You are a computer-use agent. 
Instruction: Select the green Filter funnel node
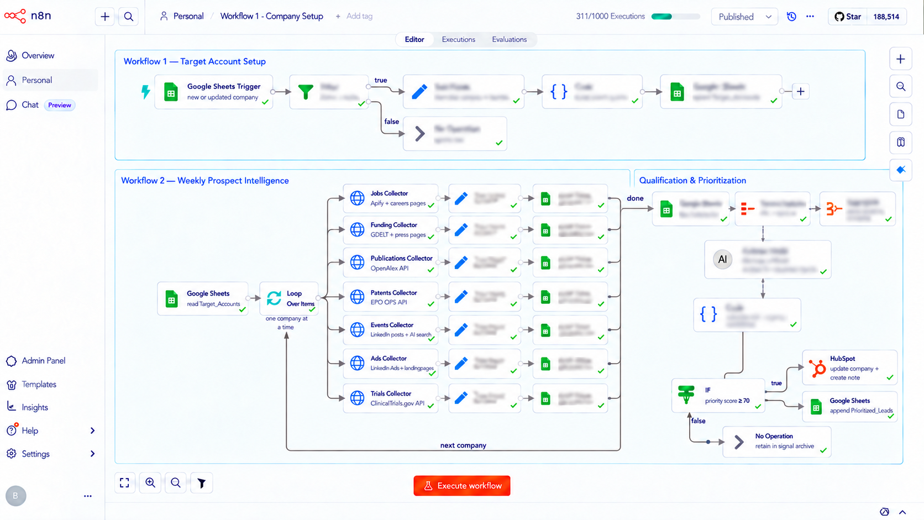point(329,92)
